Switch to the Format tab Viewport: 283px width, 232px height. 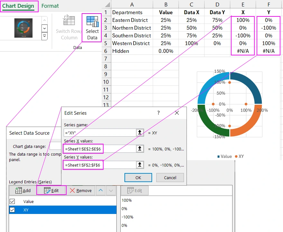(50, 6)
